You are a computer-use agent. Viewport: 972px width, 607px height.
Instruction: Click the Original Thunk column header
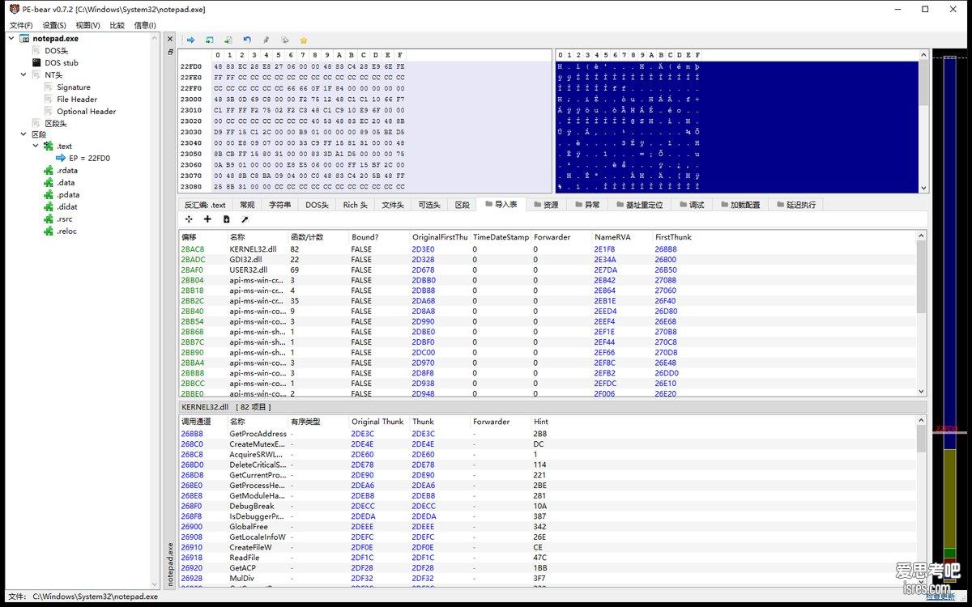377,422
